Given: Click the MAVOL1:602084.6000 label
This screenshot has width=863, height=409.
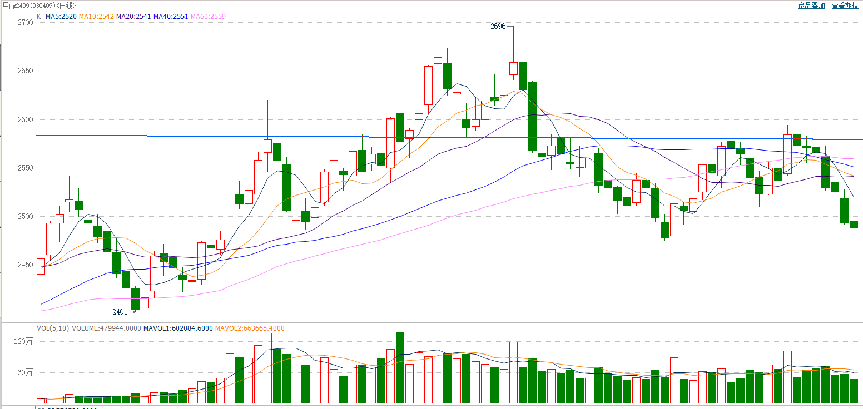Looking at the screenshot, I should coord(178,328).
